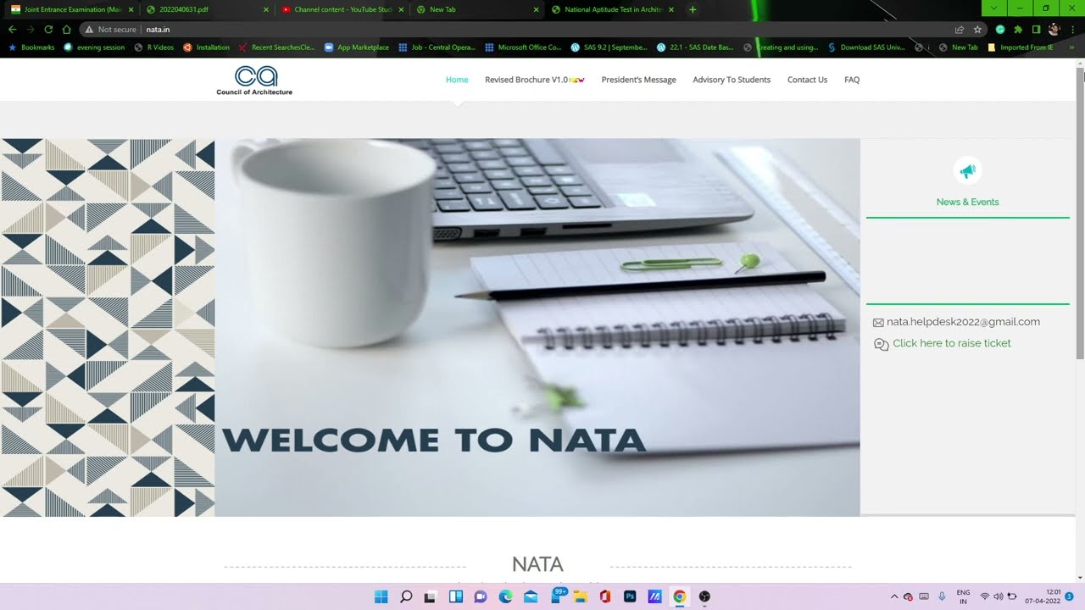
Task: Open the 'Microsoft Office Co...' bookmark
Action: (x=523, y=47)
